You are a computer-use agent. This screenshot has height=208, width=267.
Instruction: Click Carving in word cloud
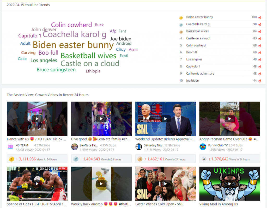pyautogui.click(x=28, y=53)
